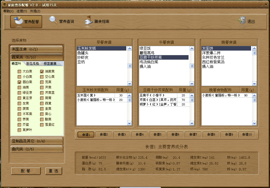Switch to 食谱2
This screenshot has width=270, height=188.
(x=104, y=134)
